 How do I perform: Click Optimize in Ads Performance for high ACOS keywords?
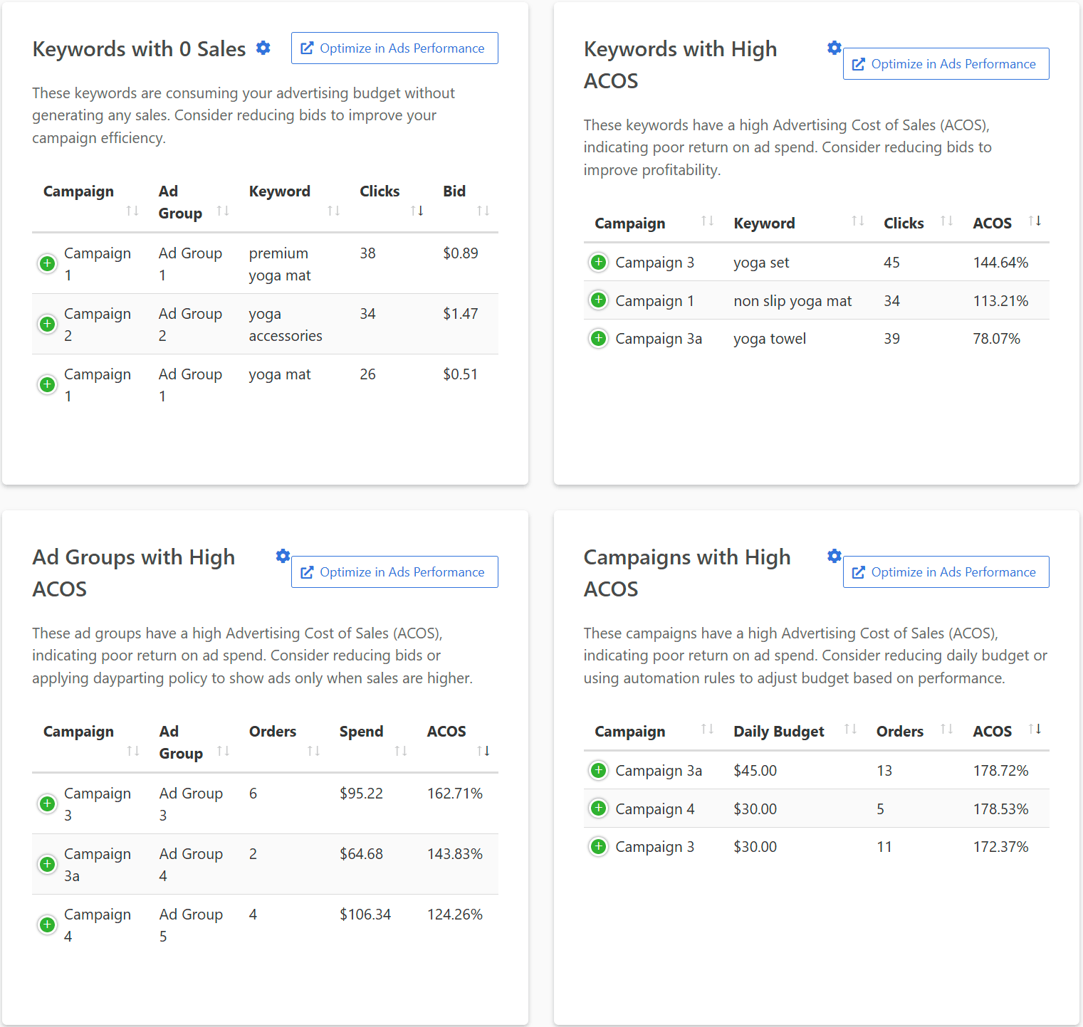click(945, 63)
